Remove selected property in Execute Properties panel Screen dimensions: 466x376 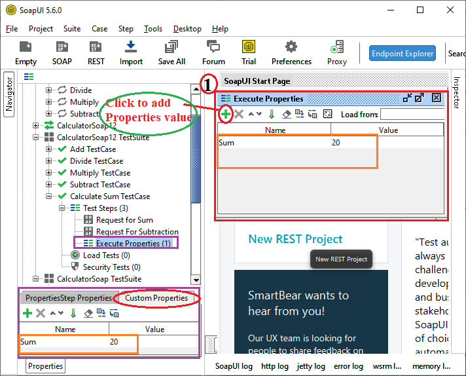click(x=239, y=114)
